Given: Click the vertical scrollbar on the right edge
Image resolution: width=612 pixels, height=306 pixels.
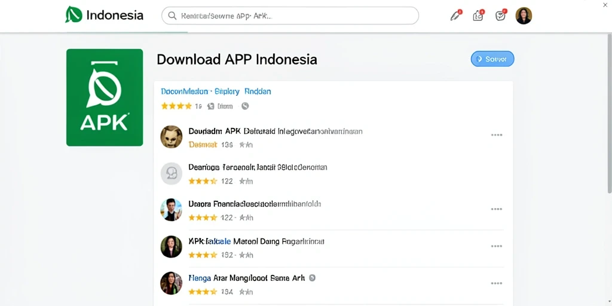Looking at the screenshot, I should coord(610,113).
